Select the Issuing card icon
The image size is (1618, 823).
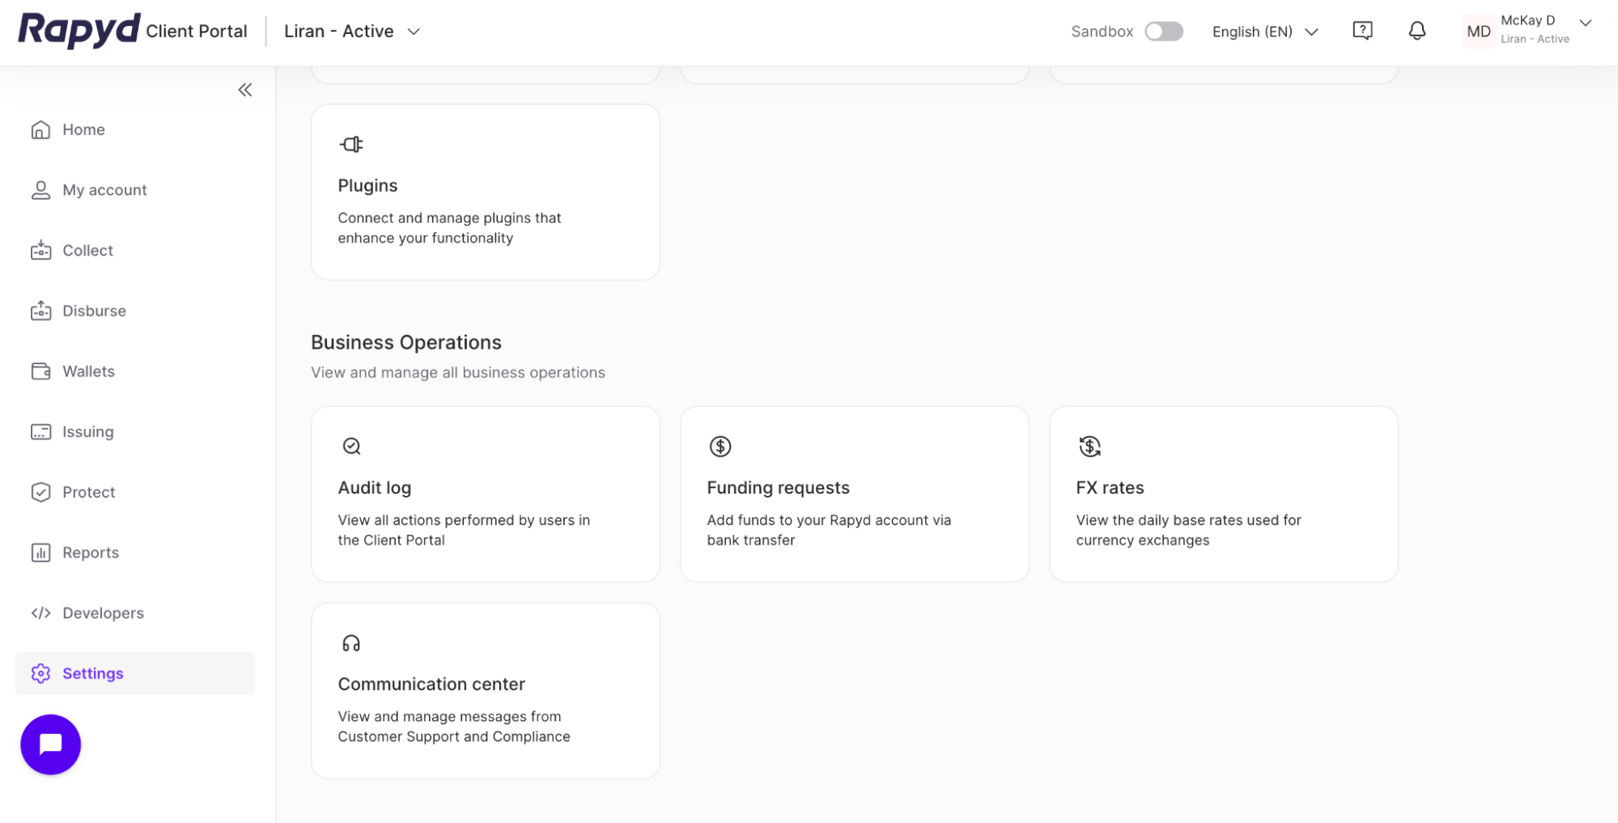(40, 431)
